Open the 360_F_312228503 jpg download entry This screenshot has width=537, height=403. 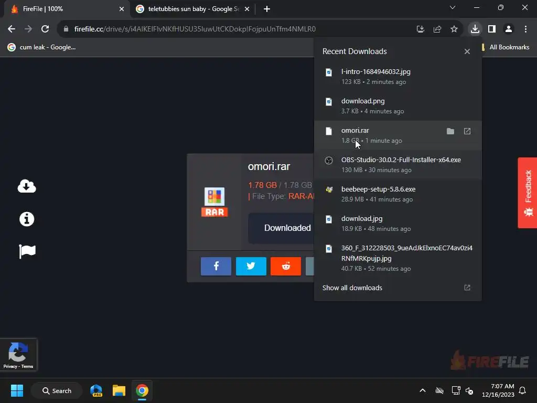pyautogui.click(x=398, y=258)
